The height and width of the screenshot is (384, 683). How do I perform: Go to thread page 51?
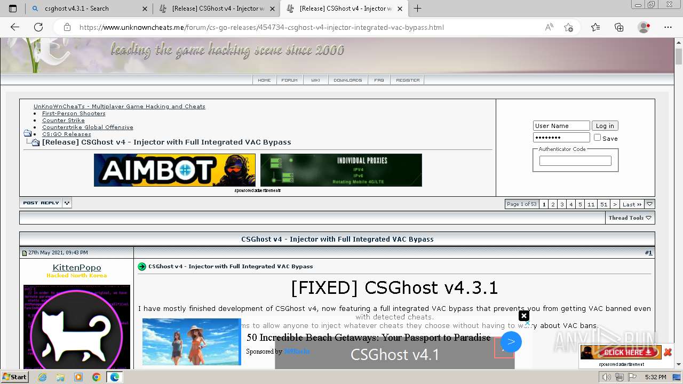click(x=603, y=204)
